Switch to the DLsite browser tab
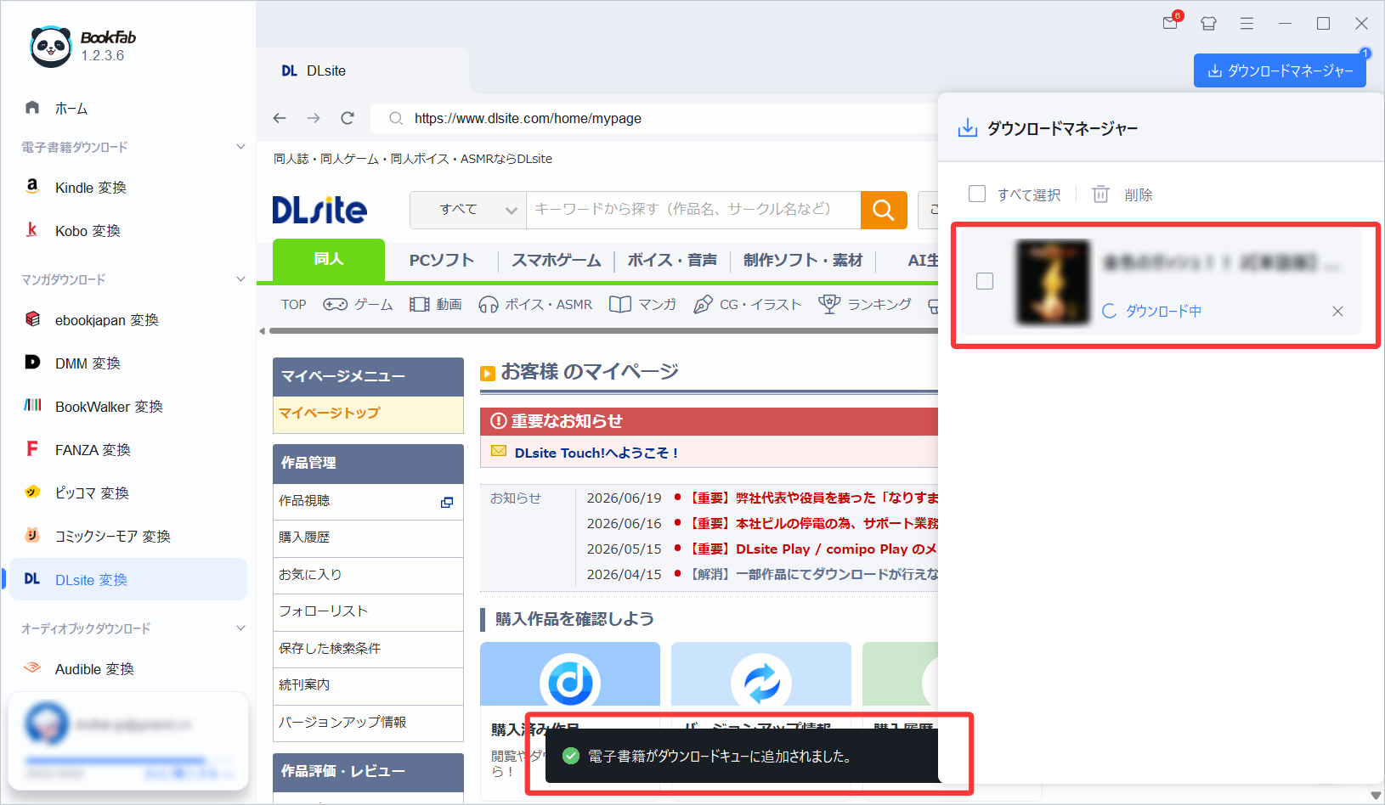 [363, 71]
